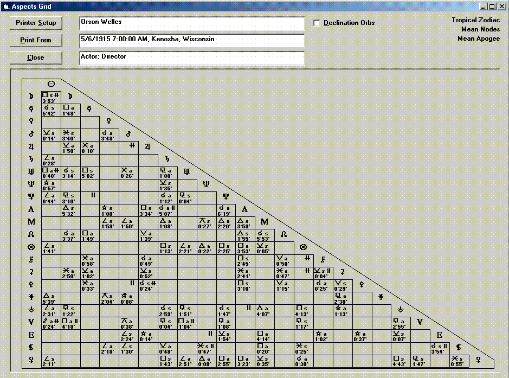Select the Moon glyph in left column

tap(31, 97)
